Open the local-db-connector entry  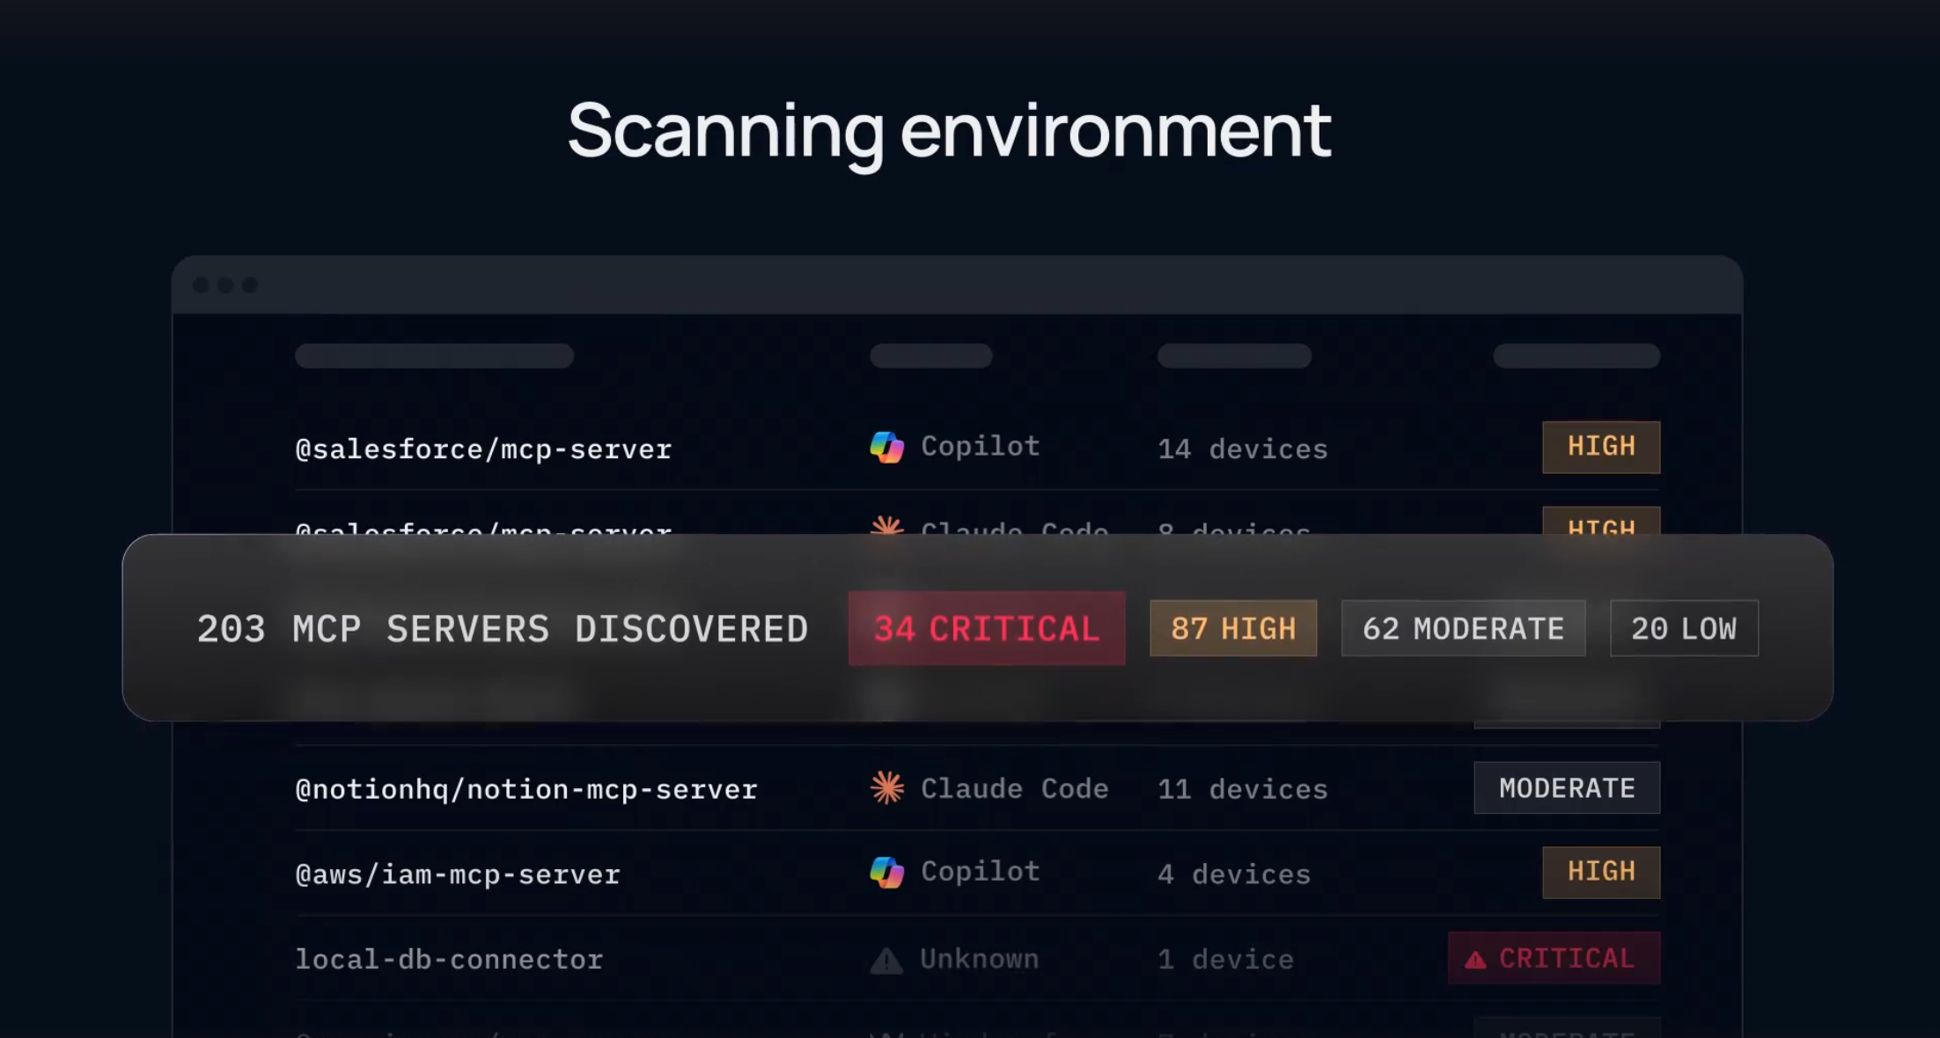click(x=449, y=960)
